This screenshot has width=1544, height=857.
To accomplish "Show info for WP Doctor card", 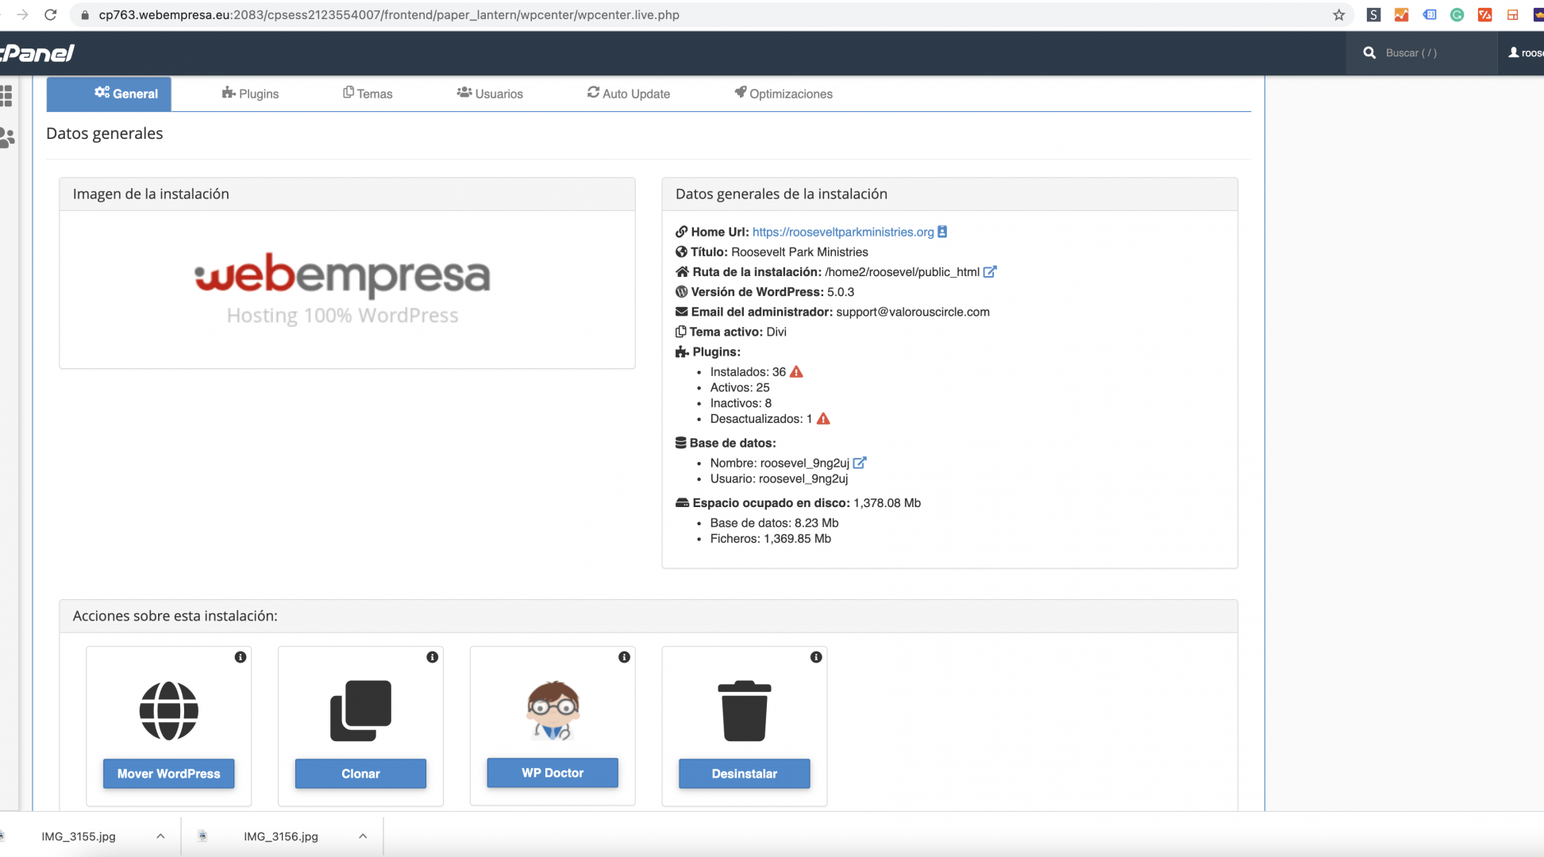I will tap(625, 657).
